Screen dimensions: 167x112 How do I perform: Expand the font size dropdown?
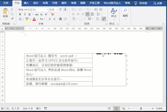click(57, 10)
